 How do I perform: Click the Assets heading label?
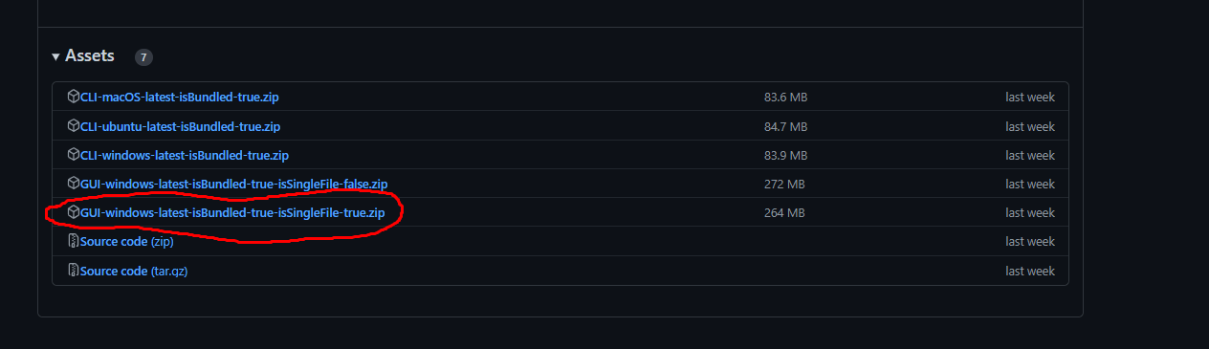click(90, 56)
